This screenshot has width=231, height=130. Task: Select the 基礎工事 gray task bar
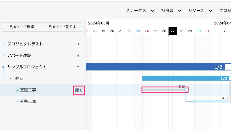[x=163, y=90]
